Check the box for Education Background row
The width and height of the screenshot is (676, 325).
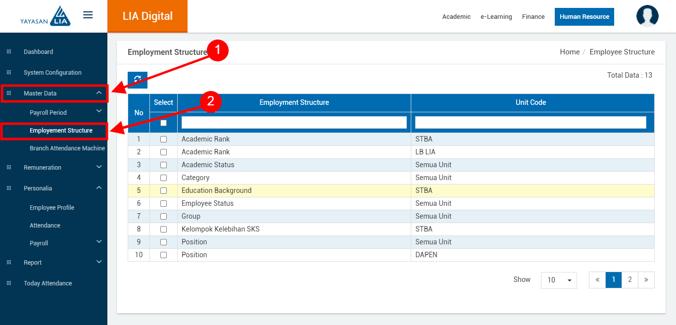click(x=163, y=191)
